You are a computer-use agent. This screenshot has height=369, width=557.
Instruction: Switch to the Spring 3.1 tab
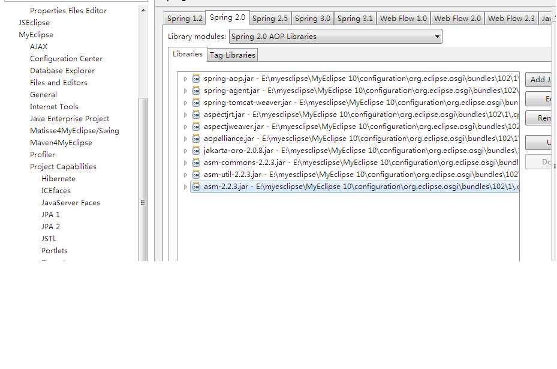pyautogui.click(x=355, y=19)
